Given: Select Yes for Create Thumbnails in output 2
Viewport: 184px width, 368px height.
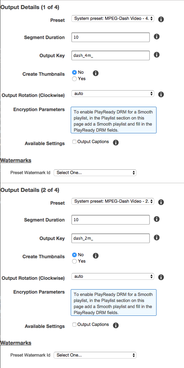Looking at the screenshot, I should tap(74, 261).
